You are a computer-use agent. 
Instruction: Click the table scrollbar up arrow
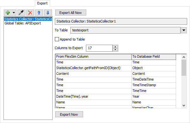pyautogui.click(x=184, y=57)
